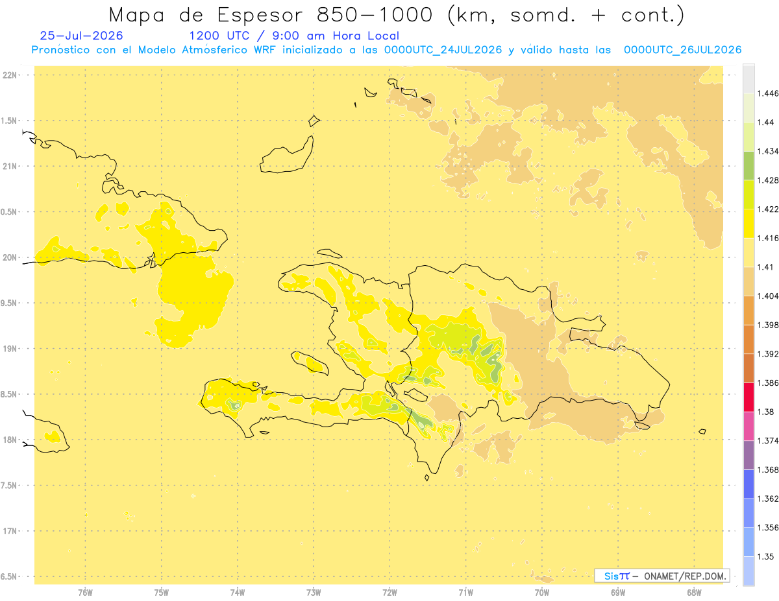Image resolution: width=779 pixels, height=601 pixels.
Task: Click the '72W' longitude axis label
Action: pyautogui.click(x=389, y=592)
